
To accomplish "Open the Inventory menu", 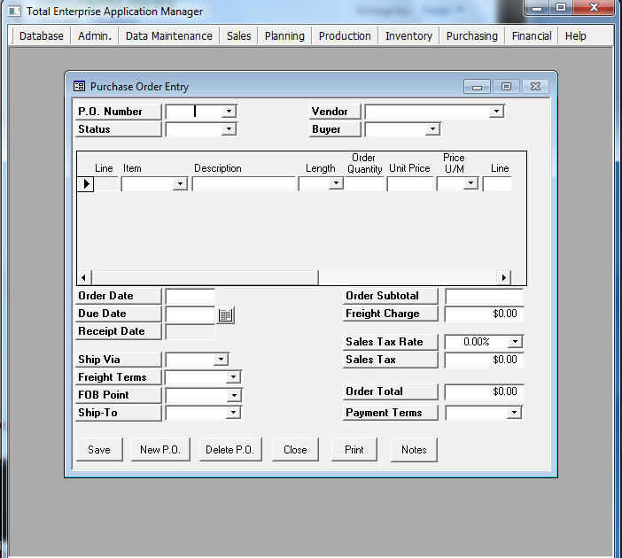I will click(409, 36).
